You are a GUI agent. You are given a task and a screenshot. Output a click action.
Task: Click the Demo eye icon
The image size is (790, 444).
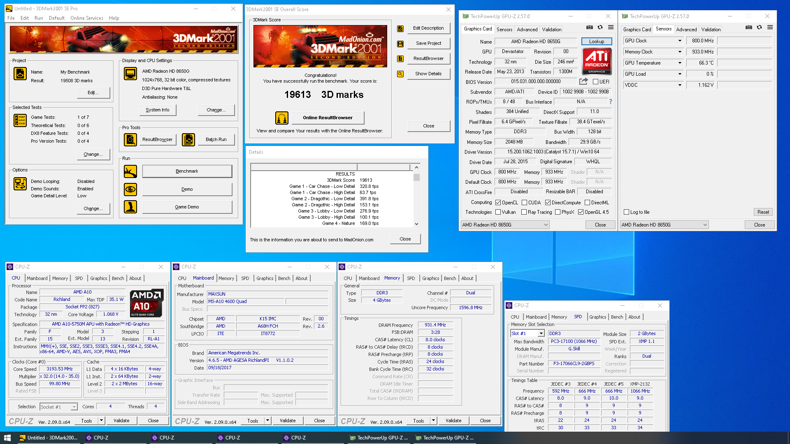[x=130, y=190]
